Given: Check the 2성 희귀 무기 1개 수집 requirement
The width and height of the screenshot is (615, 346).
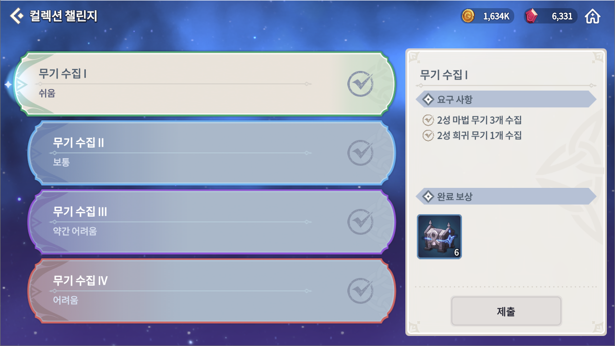Looking at the screenshot, I should pyautogui.click(x=472, y=135).
